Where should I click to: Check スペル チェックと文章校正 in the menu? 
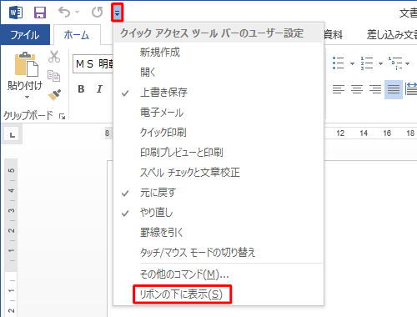point(219,173)
